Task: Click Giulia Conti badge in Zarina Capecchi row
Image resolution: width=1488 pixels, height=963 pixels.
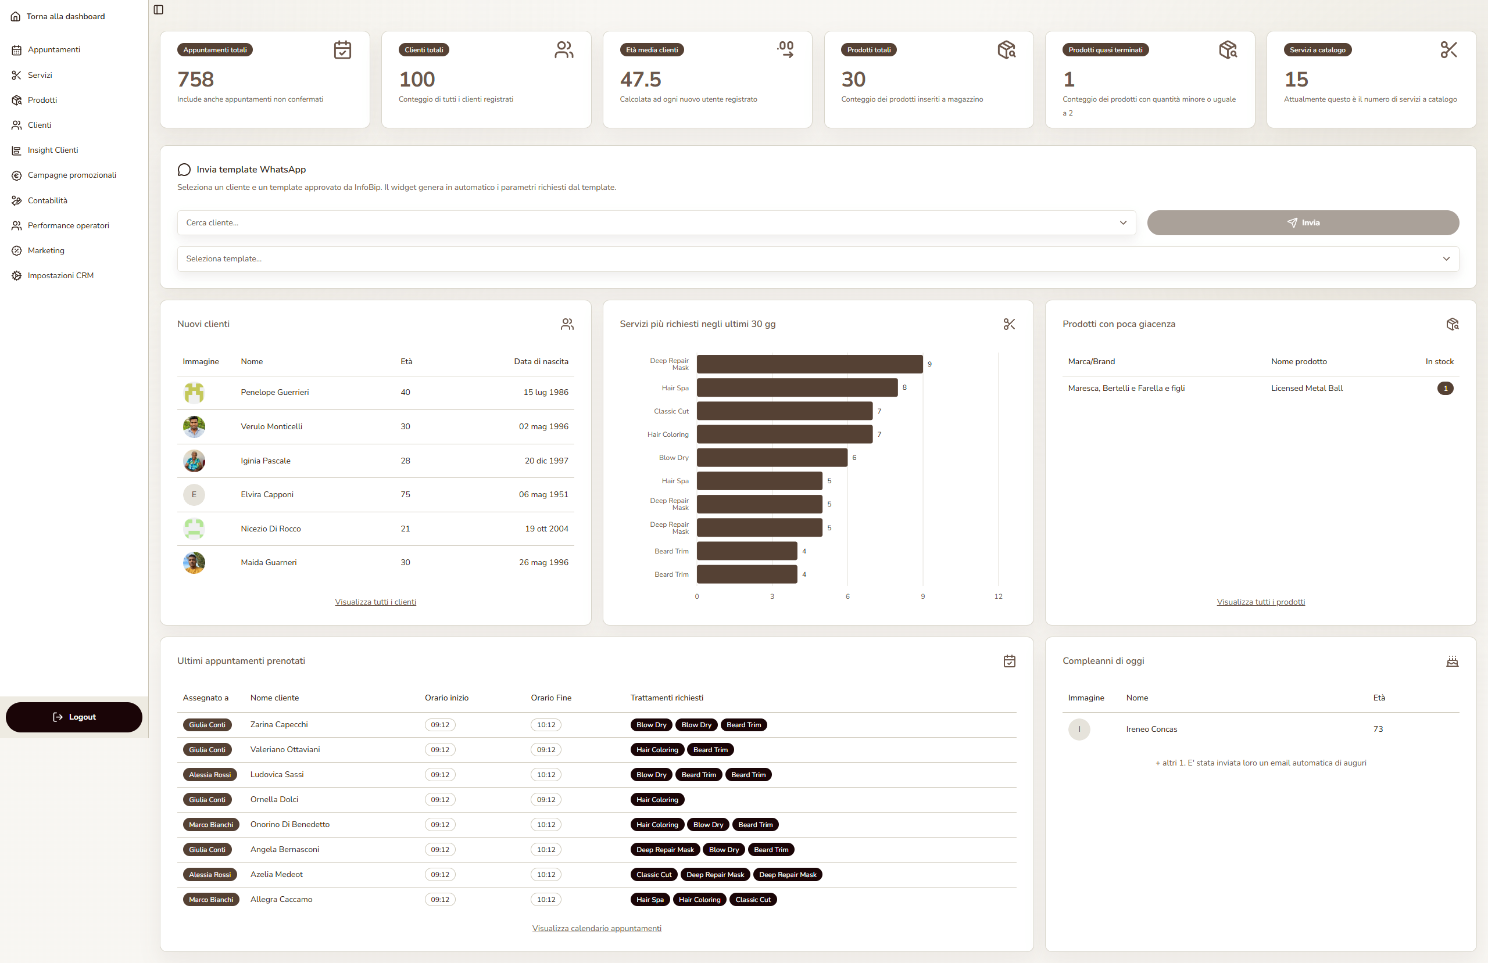Action: [x=207, y=725]
